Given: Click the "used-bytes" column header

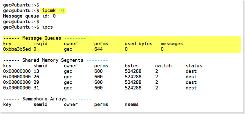Looking at the screenshot, I should click(138, 44).
